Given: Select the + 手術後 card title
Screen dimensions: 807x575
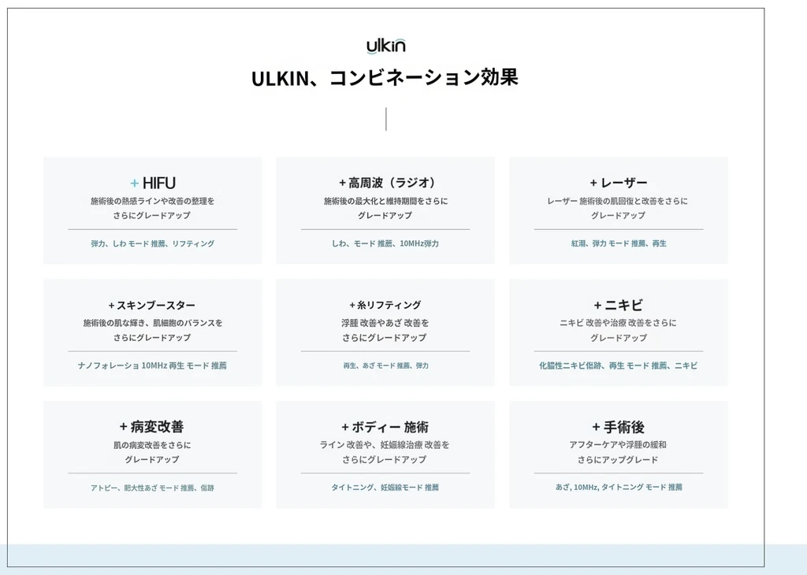Looking at the screenshot, I should tap(618, 427).
